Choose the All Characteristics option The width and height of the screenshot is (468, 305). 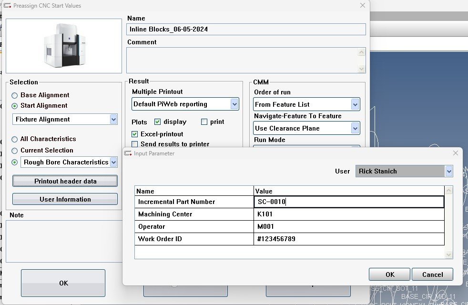15,139
